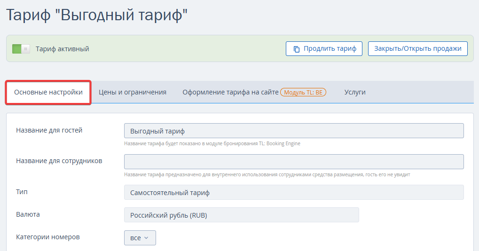This screenshot has width=479, height=251.
Task: Click the empty "Название для сотрудников" field
Action: coord(294,162)
